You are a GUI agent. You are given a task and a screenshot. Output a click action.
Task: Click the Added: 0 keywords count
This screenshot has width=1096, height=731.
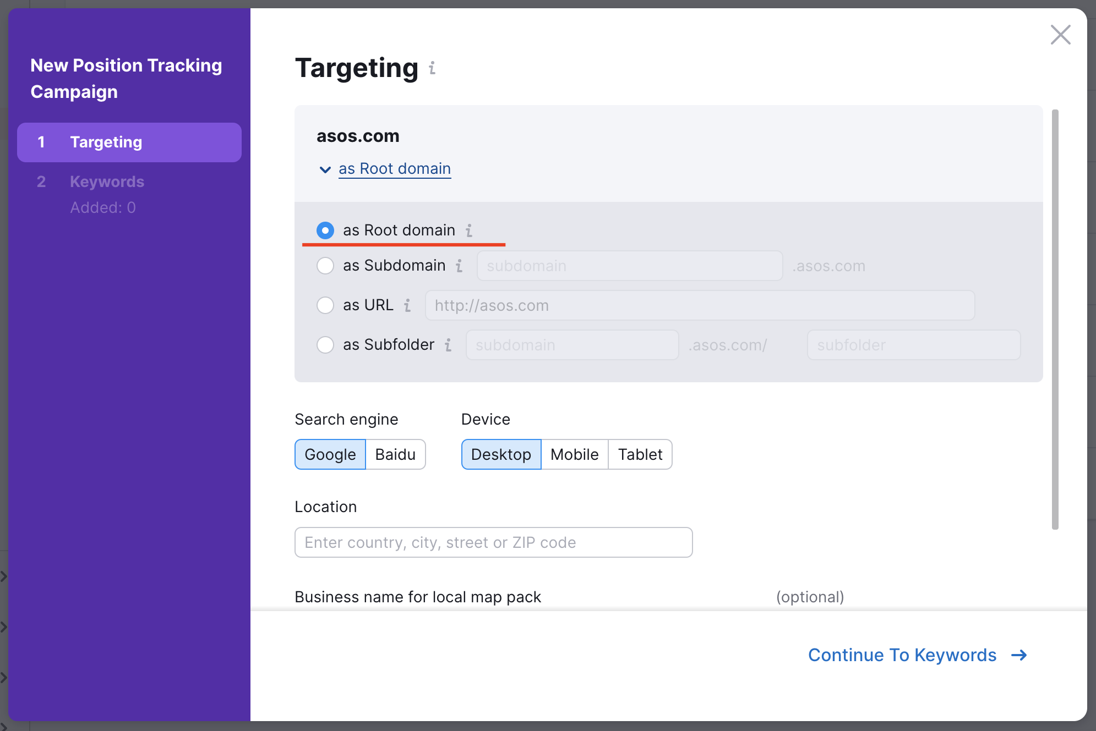pos(103,207)
